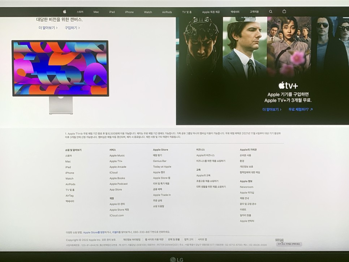Viewport: 349px width, 262px height.
Task: Select iPad in the top navigation bar
Action: tap(112, 12)
